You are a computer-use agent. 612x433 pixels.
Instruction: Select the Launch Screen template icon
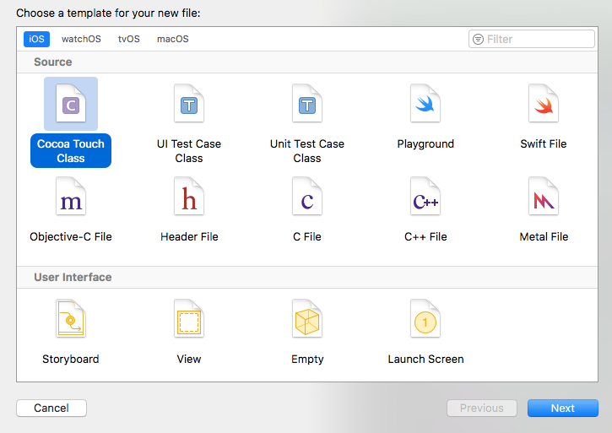point(425,318)
